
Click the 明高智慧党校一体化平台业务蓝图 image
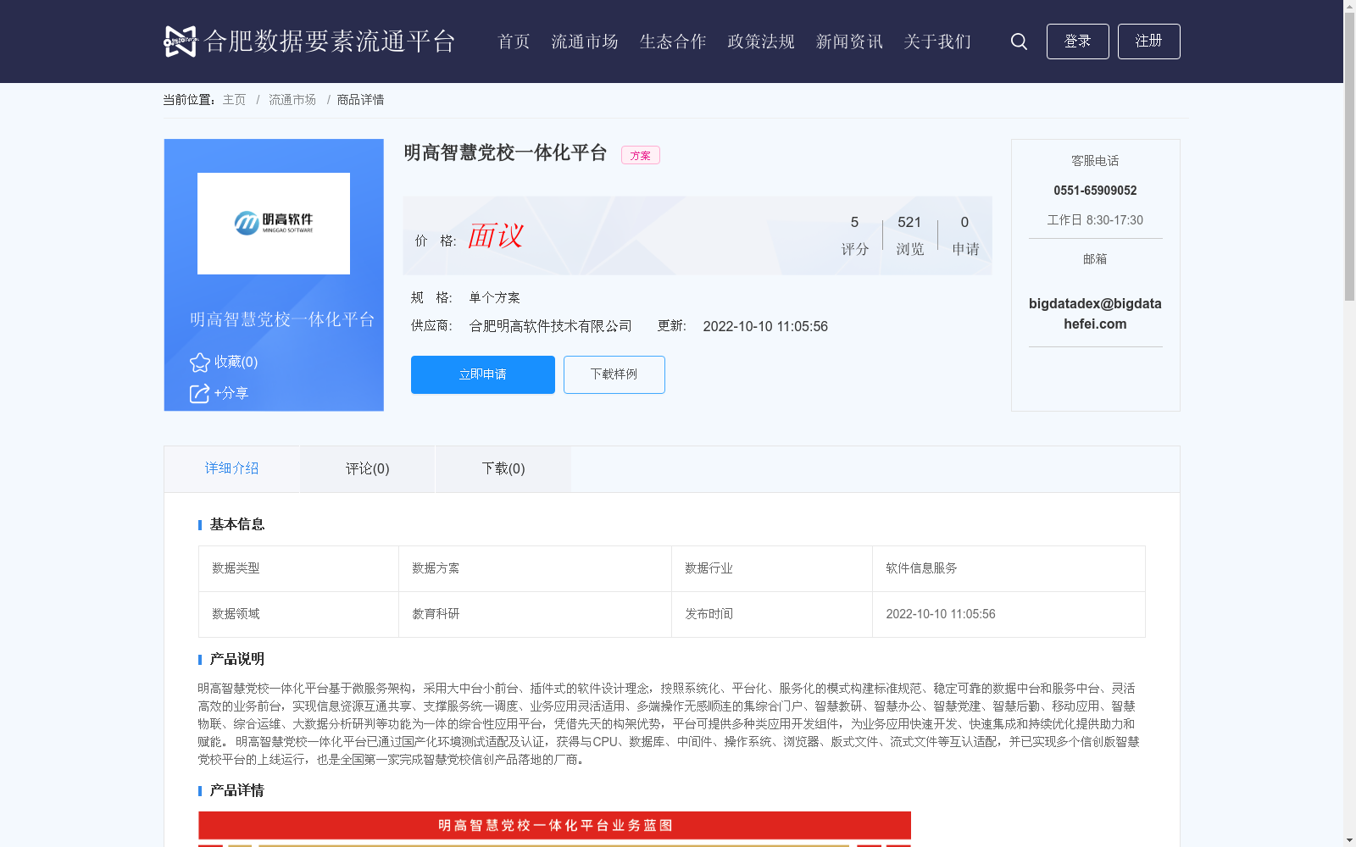click(x=554, y=829)
